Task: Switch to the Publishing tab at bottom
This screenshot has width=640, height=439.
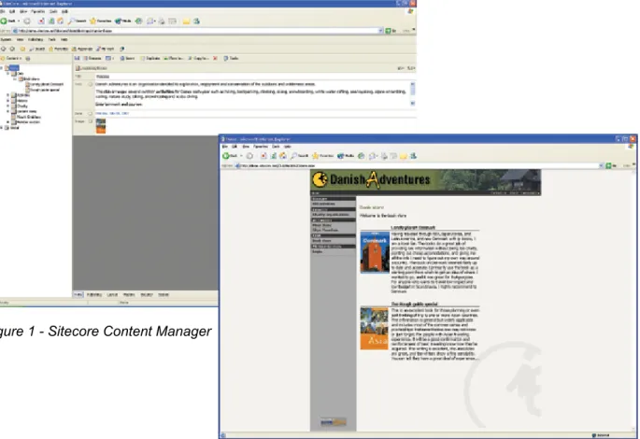Action: [x=94, y=294]
